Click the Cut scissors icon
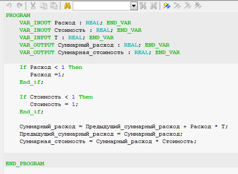 coord(33,6)
